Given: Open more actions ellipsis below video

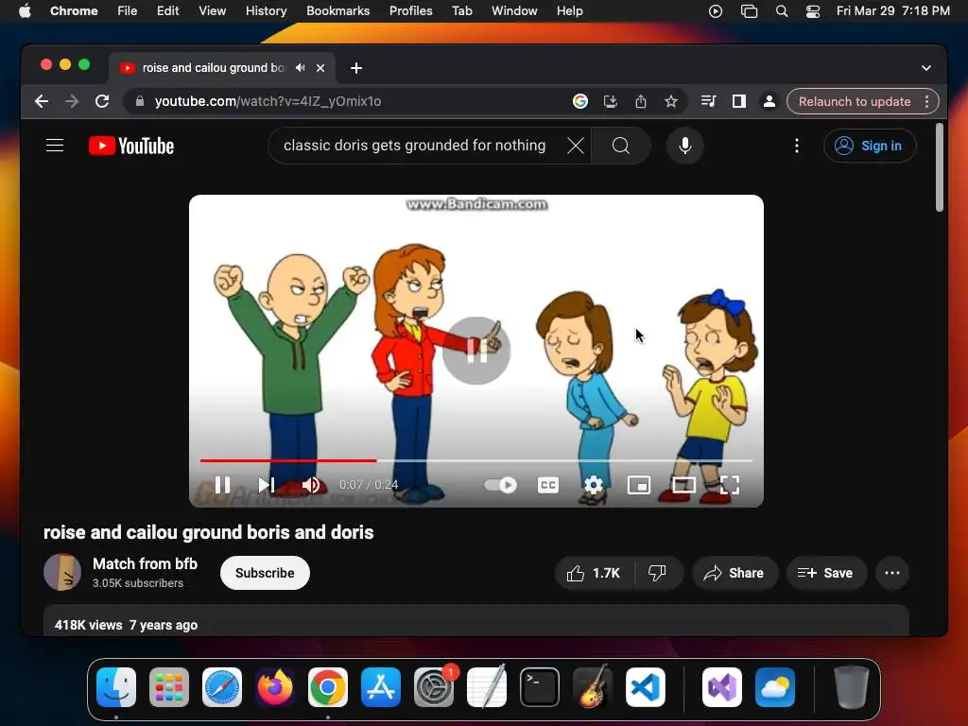Looking at the screenshot, I should (892, 573).
